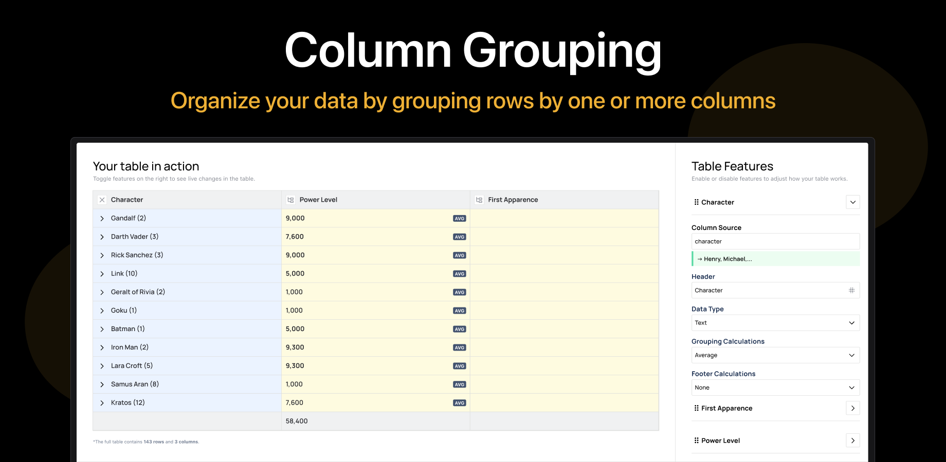Click the AVG badge on Gandalf's row

click(x=459, y=218)
